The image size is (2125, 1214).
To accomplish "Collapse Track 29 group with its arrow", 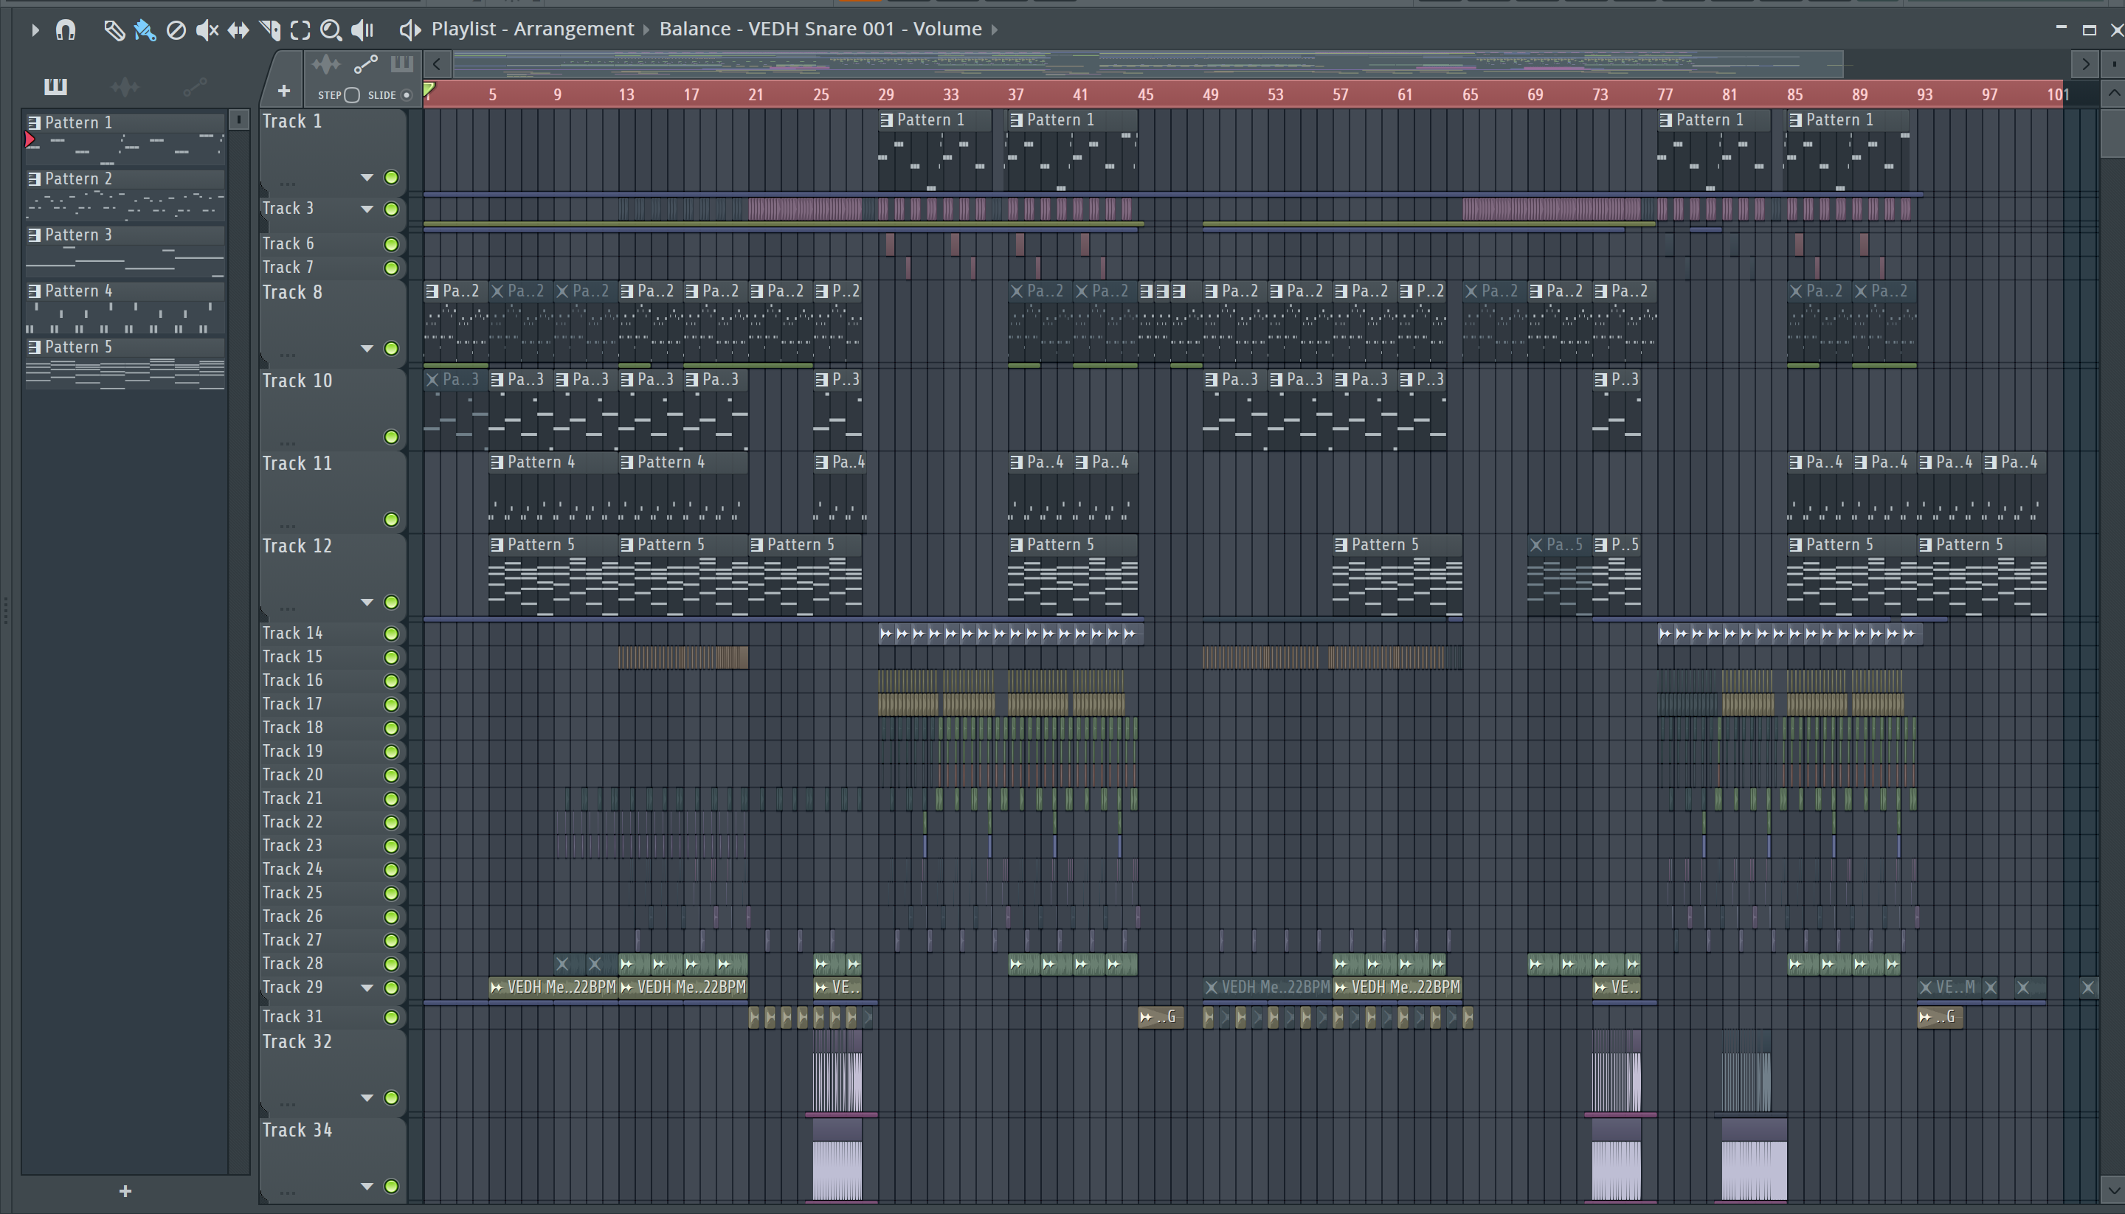I will [x=367, y=988].
